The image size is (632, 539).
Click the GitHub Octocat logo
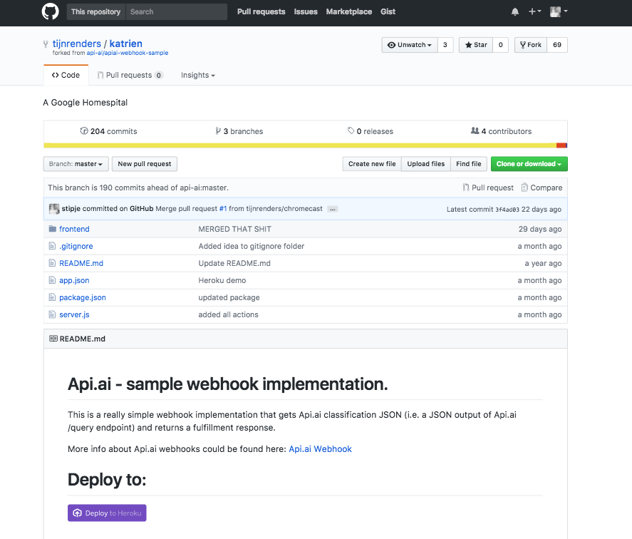(x=50, y=11)
